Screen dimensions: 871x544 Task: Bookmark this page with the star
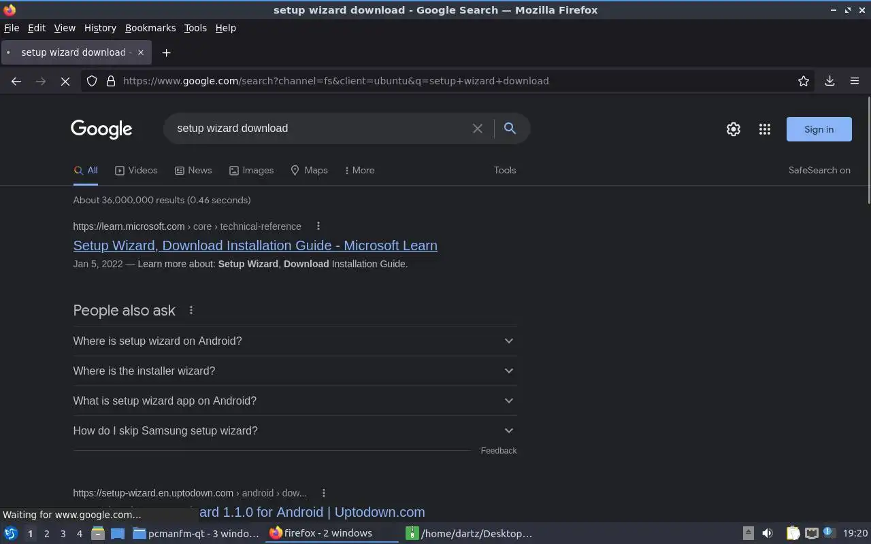point(804,81)
